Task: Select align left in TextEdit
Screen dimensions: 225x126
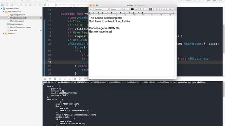Action: pos(150,9)
